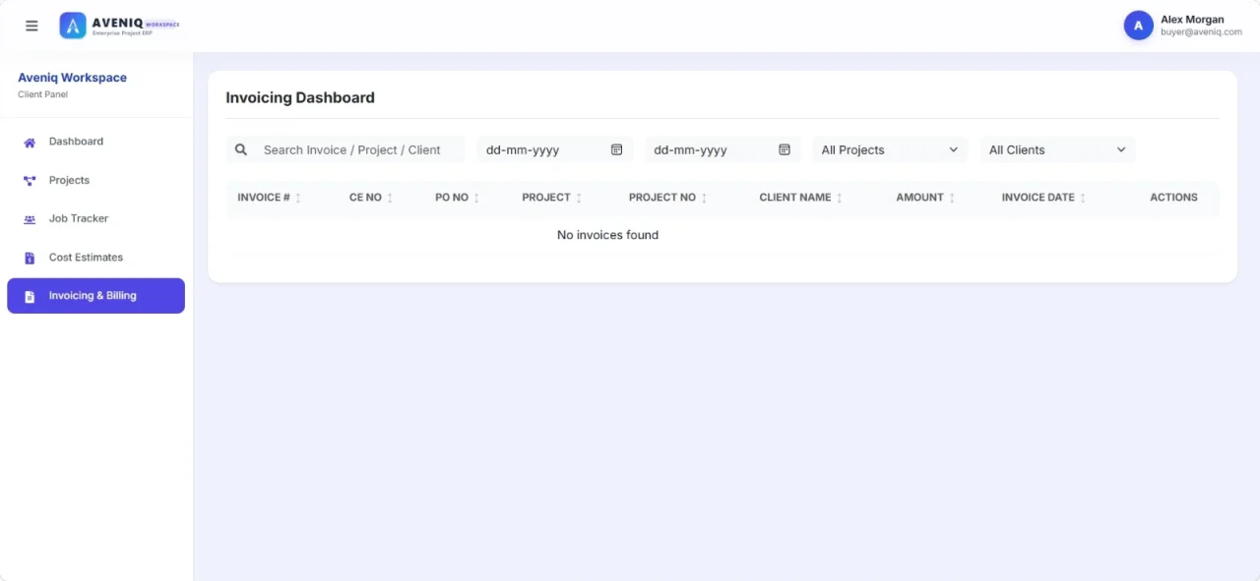
Task: Open the All Projects dropdown
Action: tap(890, 150)
